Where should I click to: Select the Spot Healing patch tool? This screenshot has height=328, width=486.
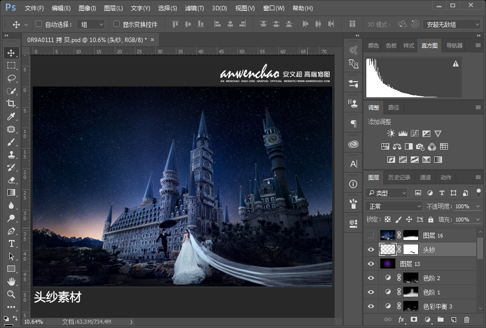(11, 129)
